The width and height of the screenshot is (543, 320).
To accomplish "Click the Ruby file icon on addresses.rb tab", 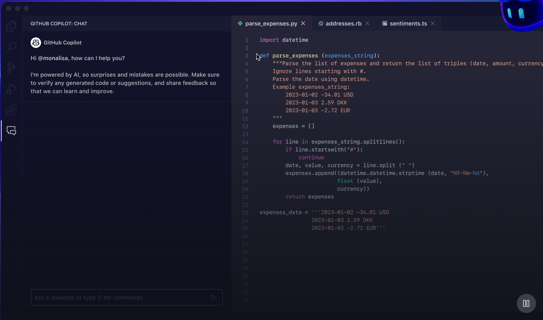I will coord(320,24).
